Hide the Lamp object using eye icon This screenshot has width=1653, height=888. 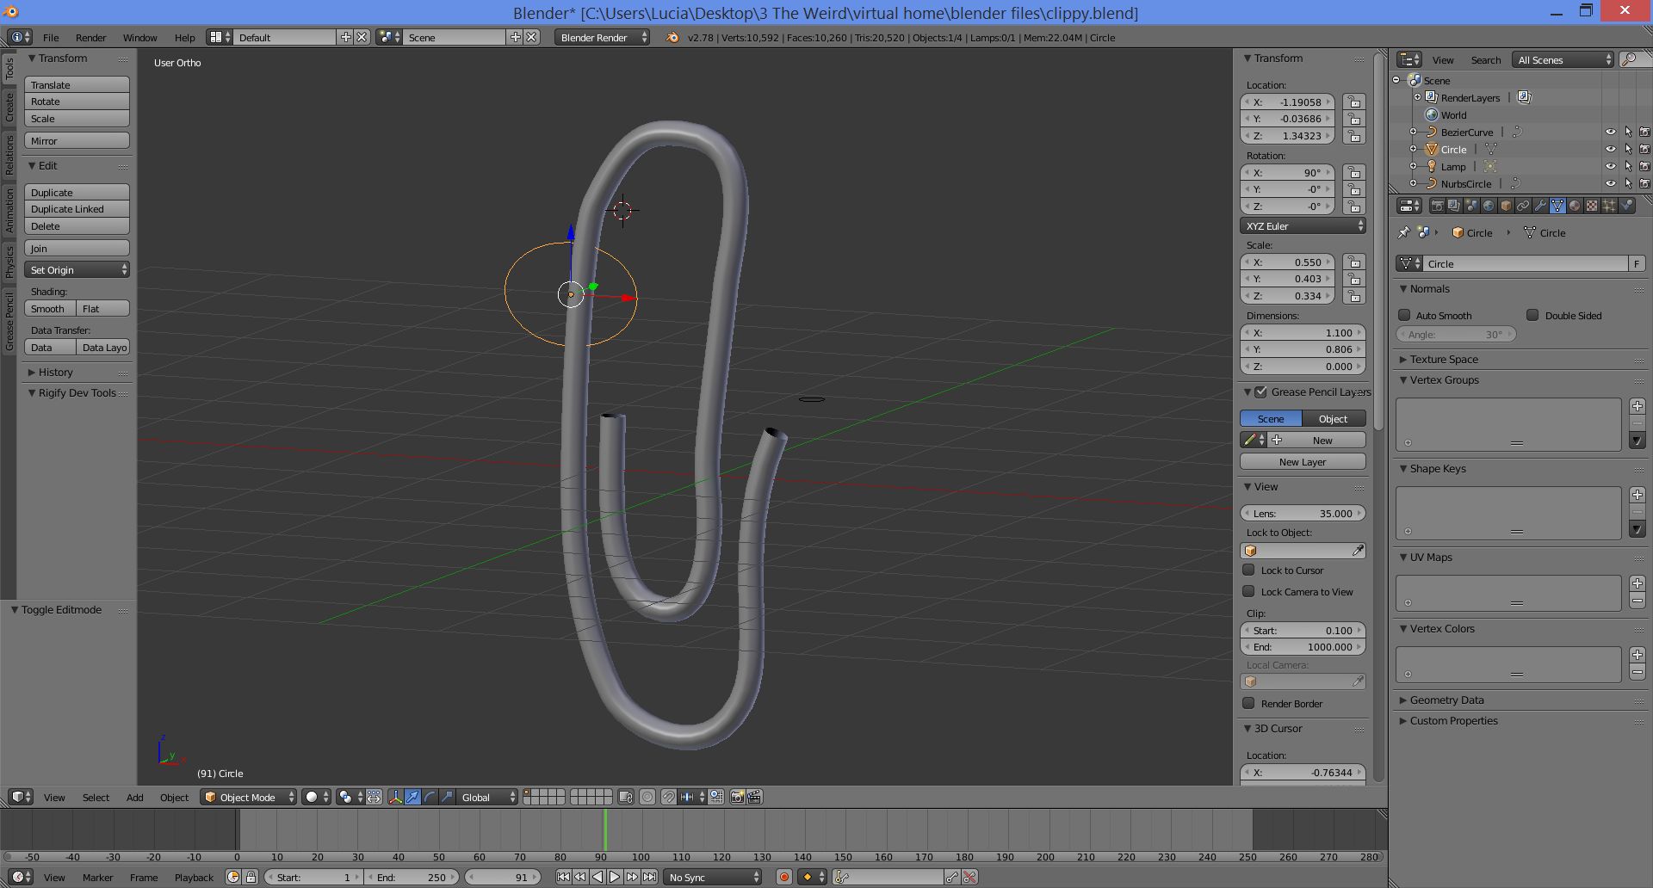point(1610,166)
